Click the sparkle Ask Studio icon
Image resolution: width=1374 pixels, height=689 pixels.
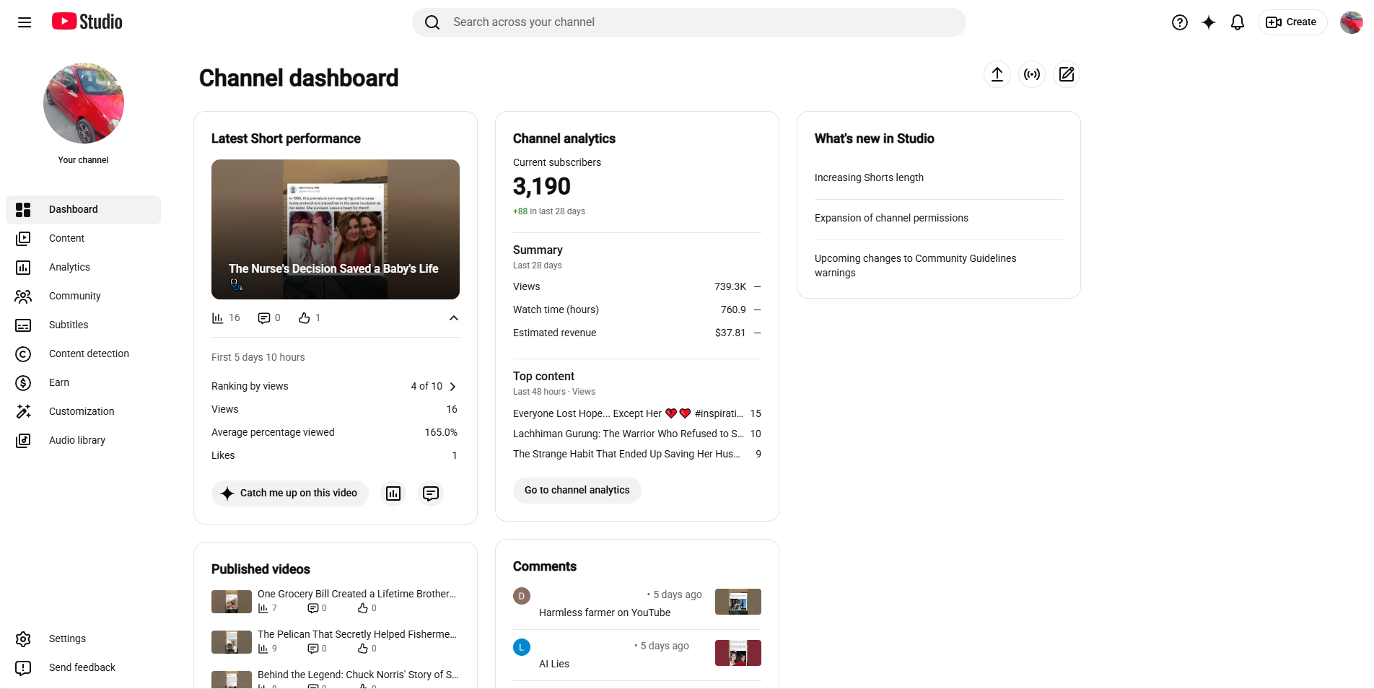click(1209, 22)
